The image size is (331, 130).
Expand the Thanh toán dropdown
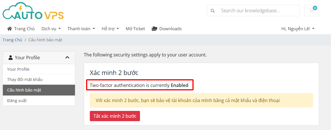click(81, 29)
